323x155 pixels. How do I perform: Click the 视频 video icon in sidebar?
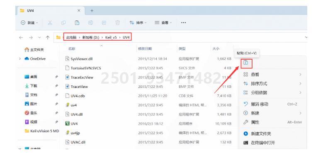(27, 122)
